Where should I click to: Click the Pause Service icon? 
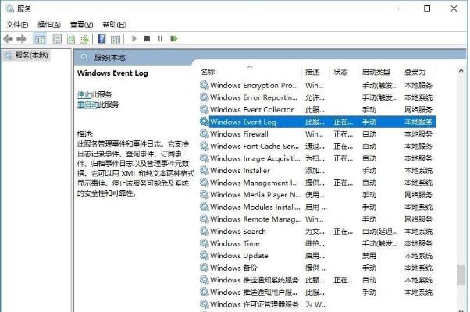[160, 39]
